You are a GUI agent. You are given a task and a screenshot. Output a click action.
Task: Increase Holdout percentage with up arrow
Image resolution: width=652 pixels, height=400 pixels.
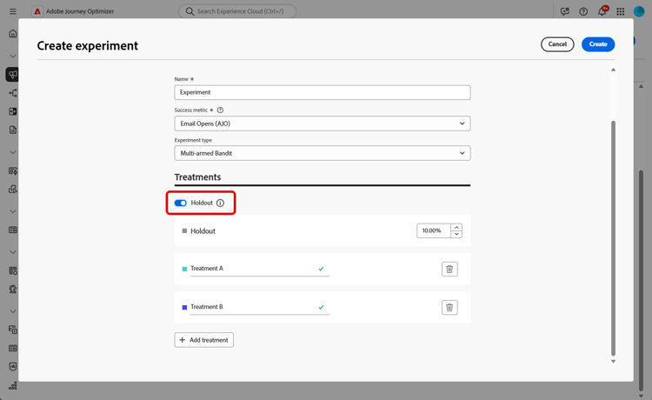pyautogui.click(x=456, y=227)
